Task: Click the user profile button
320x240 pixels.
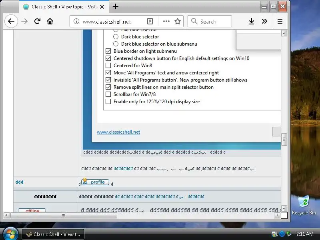Action: point(95,182)
